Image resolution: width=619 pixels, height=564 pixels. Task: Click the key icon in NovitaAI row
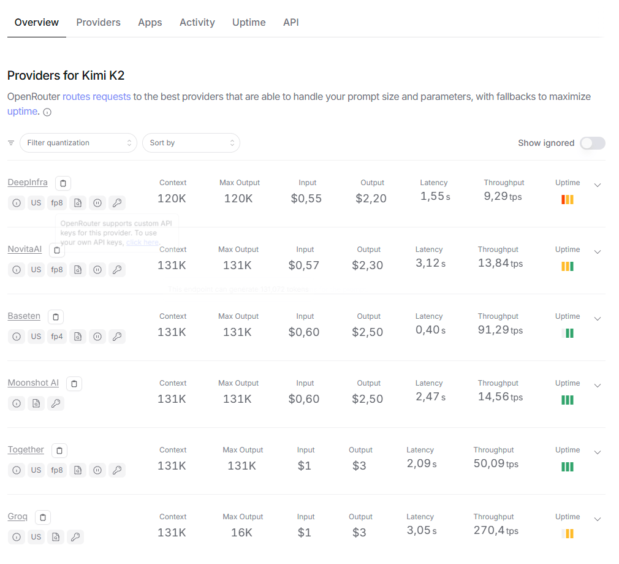point(117,270)
